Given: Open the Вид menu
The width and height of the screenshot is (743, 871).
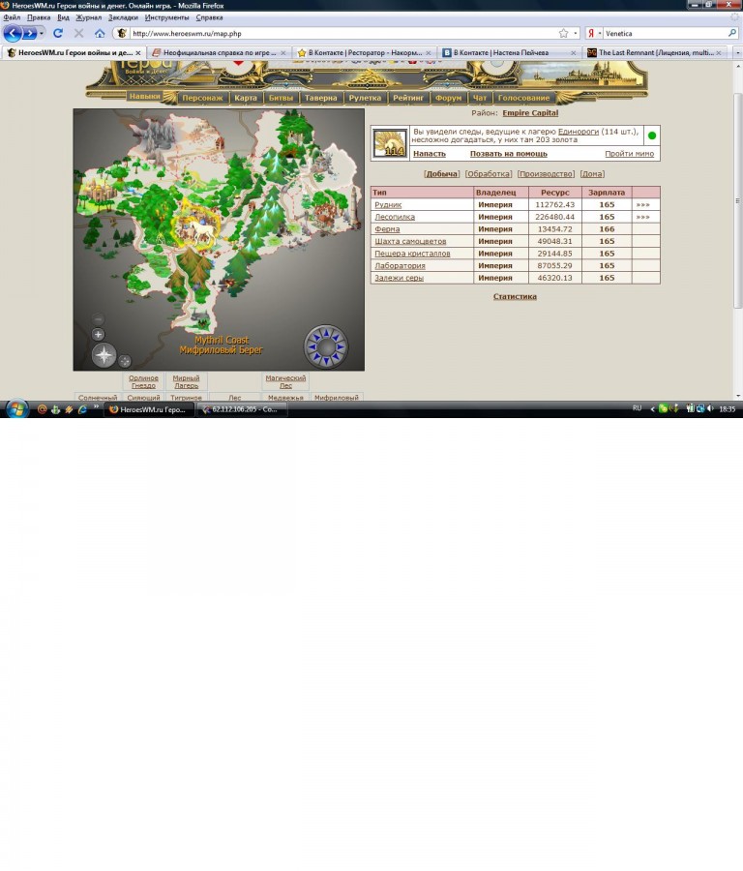Looking at the screenshot, I should [x=63, y=17].
